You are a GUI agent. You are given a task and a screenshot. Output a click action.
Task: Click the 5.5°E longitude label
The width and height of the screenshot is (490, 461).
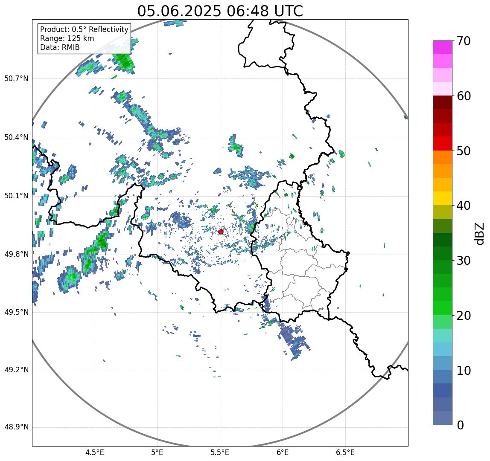point(220,452)
